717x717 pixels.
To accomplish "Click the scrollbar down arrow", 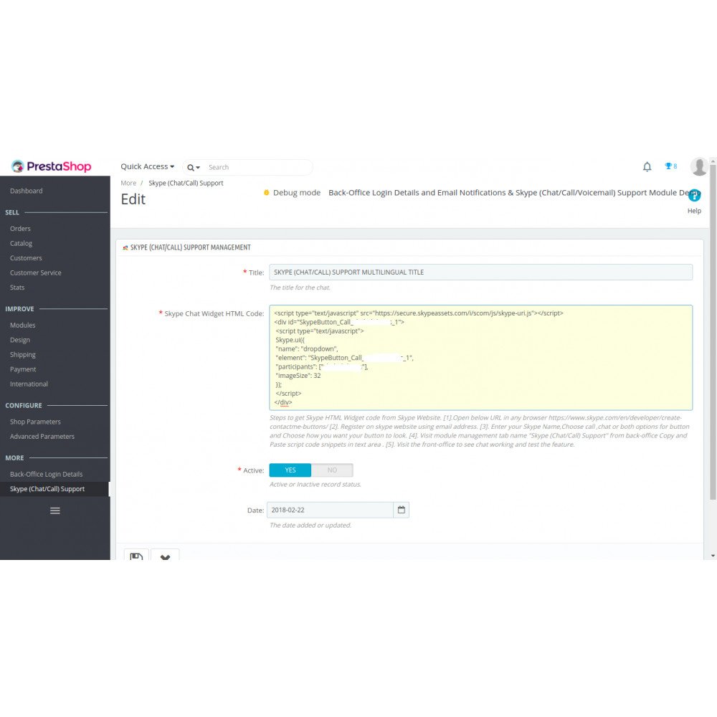I will pos(713,556).
